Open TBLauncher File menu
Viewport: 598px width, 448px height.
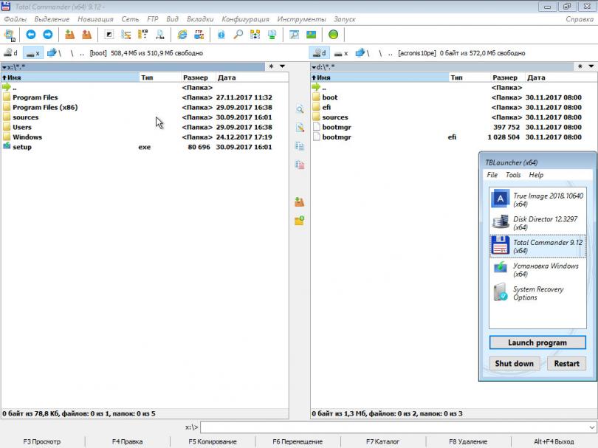(492, 175)
